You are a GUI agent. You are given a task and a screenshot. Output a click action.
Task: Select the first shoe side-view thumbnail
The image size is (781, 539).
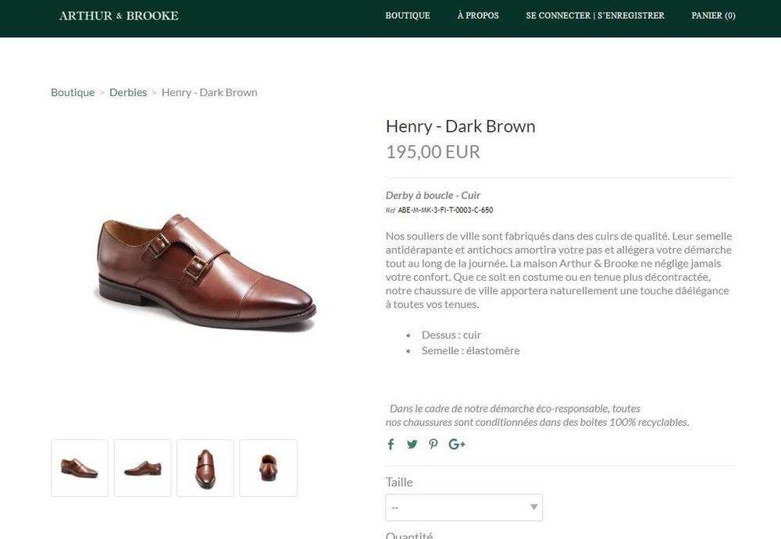coord(80,468)
